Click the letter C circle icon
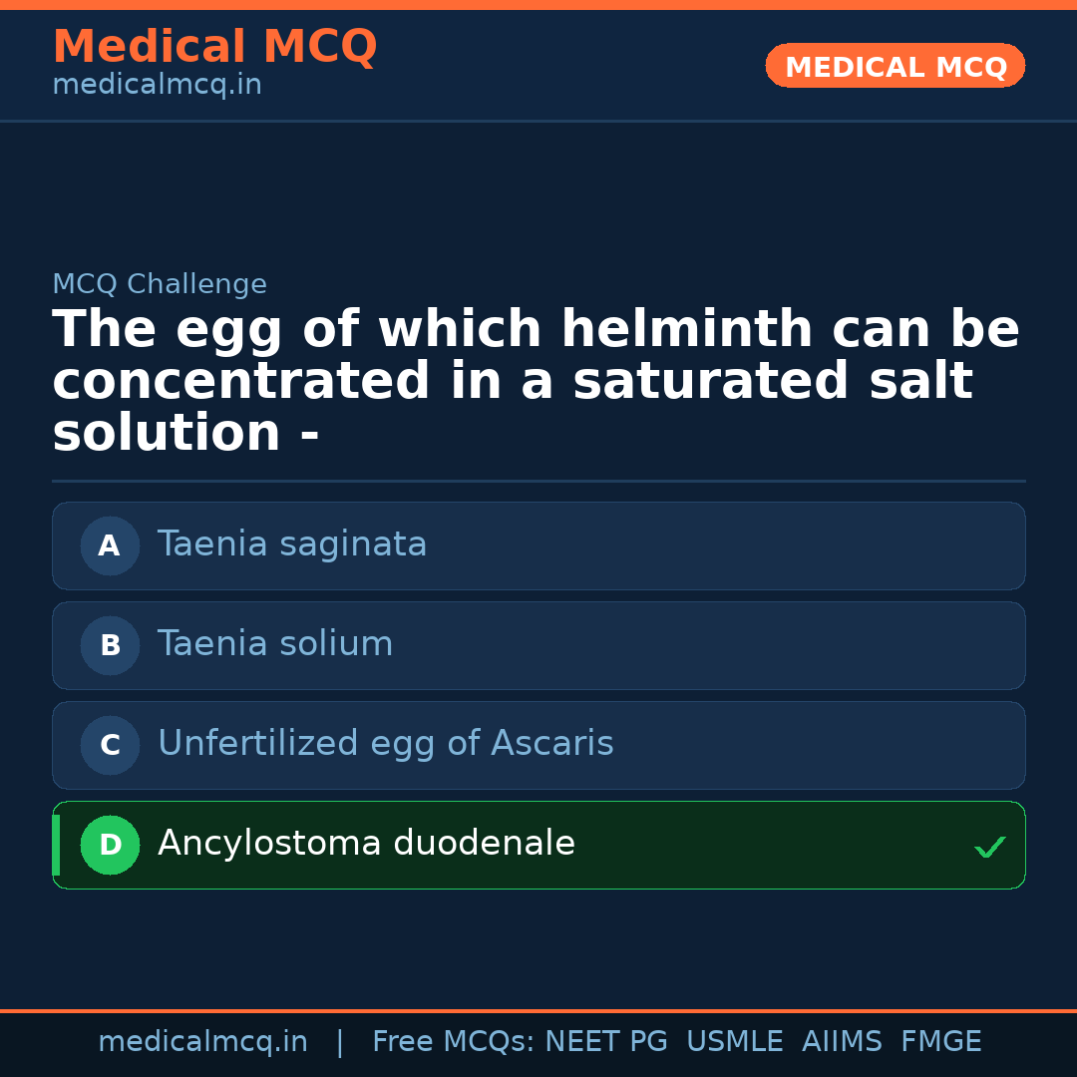1077x1077 pixels. 110,745
